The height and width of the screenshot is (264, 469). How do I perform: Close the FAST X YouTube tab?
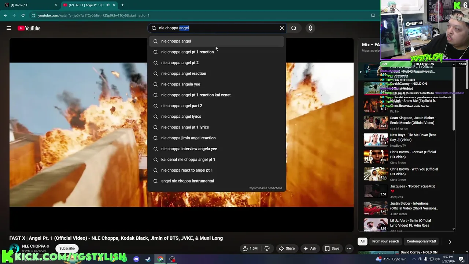coord(114,5)
